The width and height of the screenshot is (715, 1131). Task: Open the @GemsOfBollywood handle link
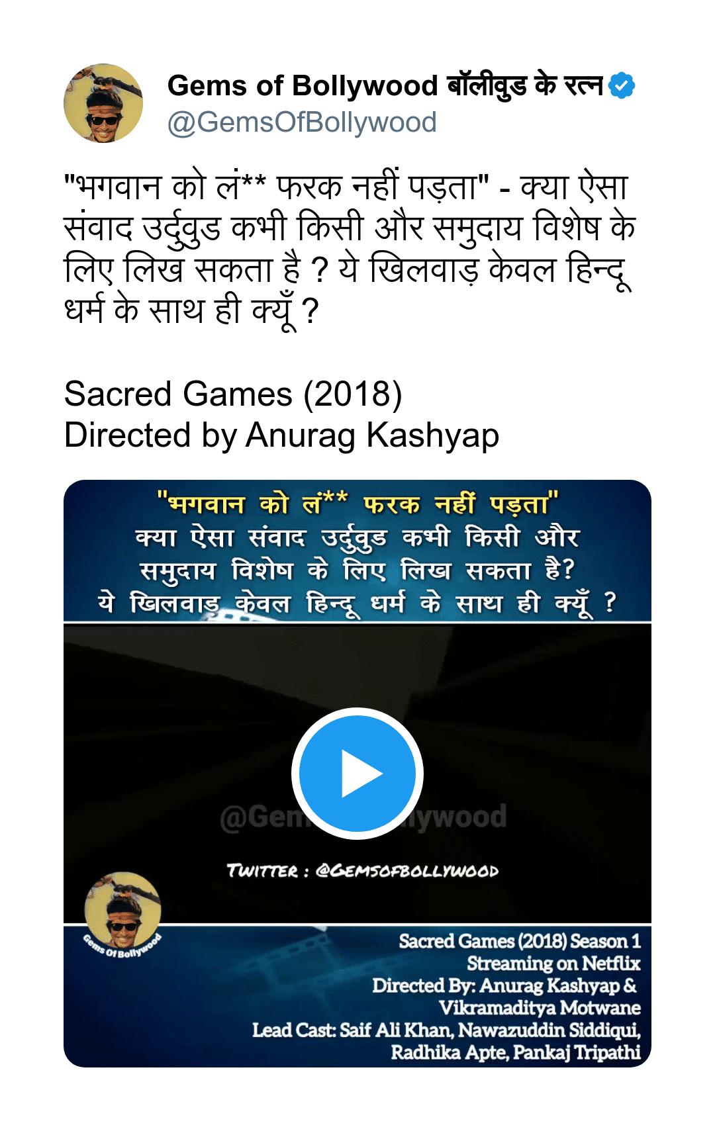coord(302,122)
